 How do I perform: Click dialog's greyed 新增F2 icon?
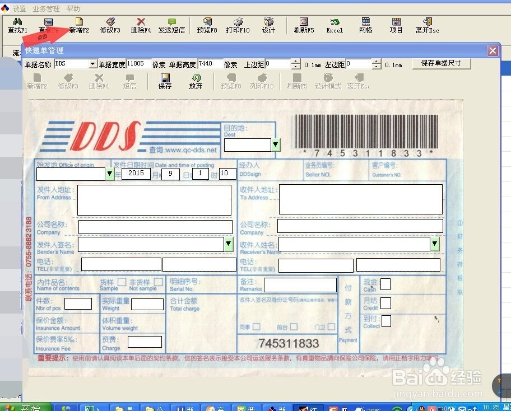pos(37,78)
